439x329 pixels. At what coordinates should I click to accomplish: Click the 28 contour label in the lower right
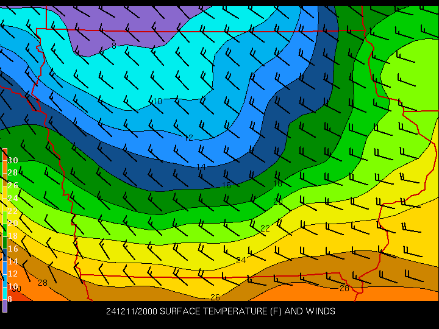[x=344, y=288]
